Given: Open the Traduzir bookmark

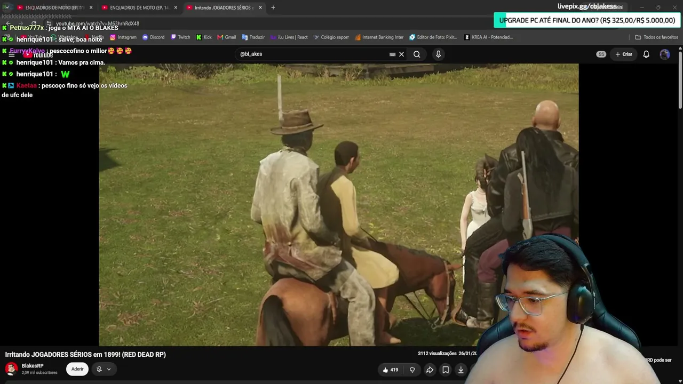Looking at the screenshot, I should click(x=253, y=37).
